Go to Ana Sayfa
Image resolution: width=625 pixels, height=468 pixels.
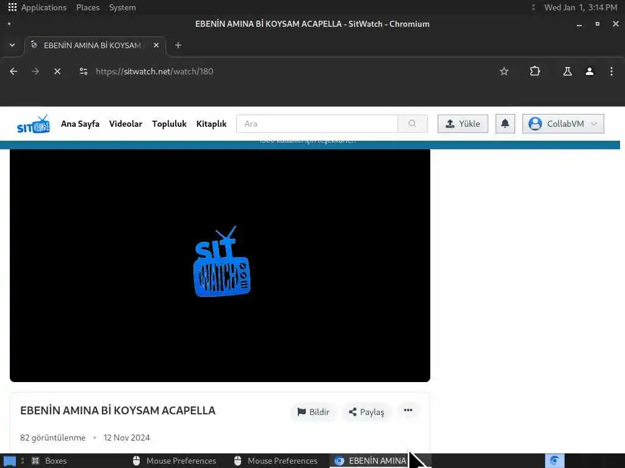click(80, 124)
